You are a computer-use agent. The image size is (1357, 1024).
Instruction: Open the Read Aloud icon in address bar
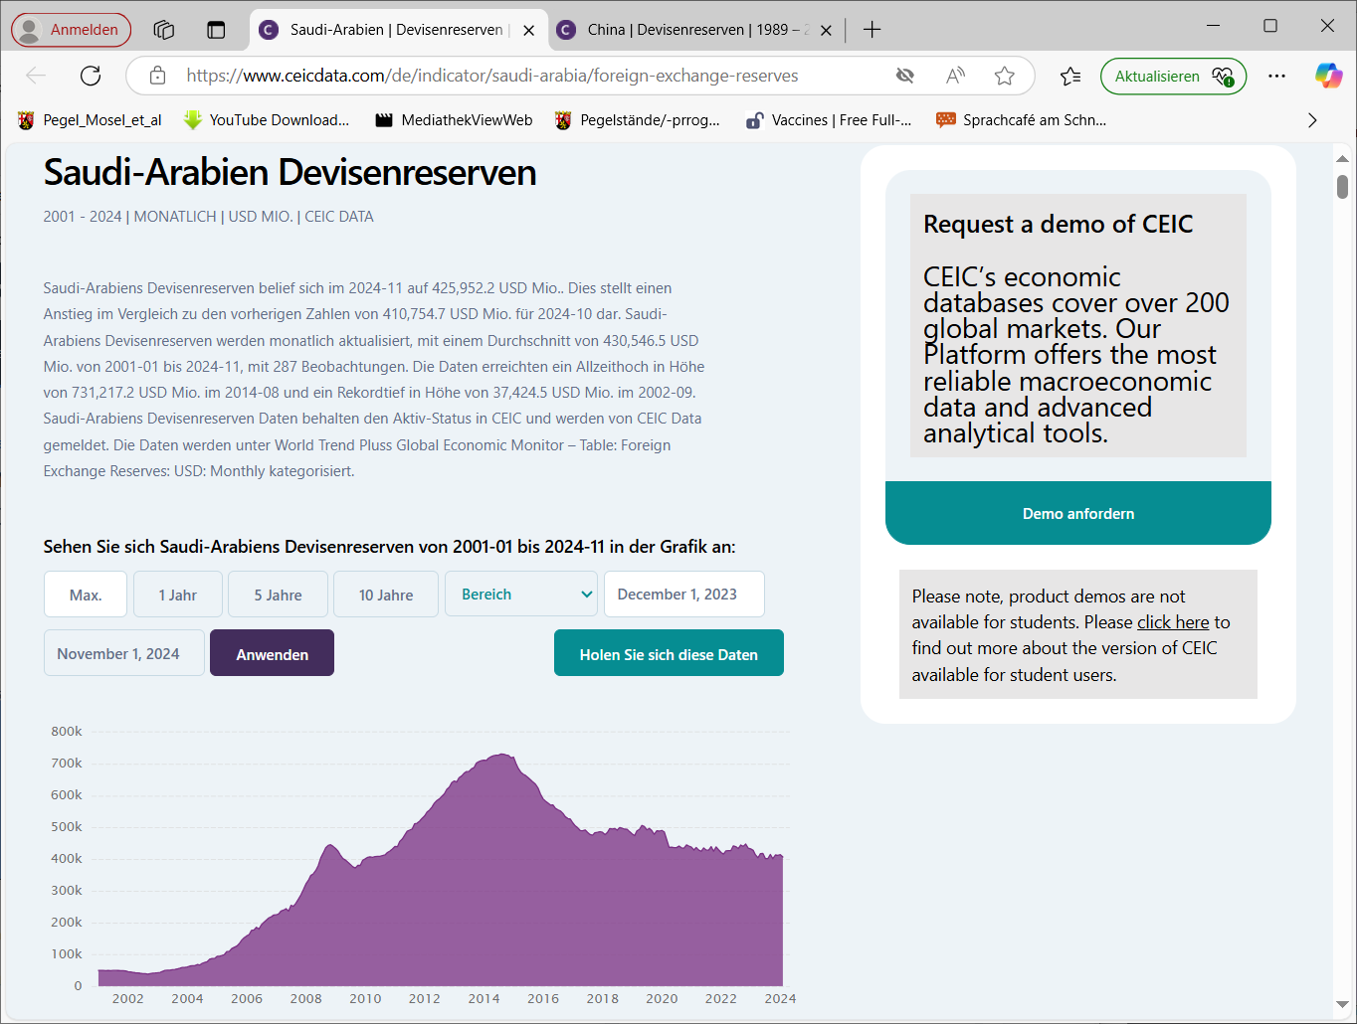(x=955, y=76)
